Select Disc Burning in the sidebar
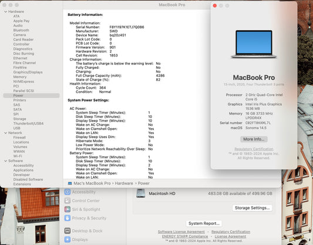This screenshot has width=313, height=245. point(23,53)
